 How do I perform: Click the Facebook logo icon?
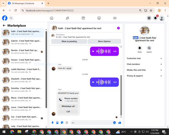pyautogui.click(x=5, y=18)
